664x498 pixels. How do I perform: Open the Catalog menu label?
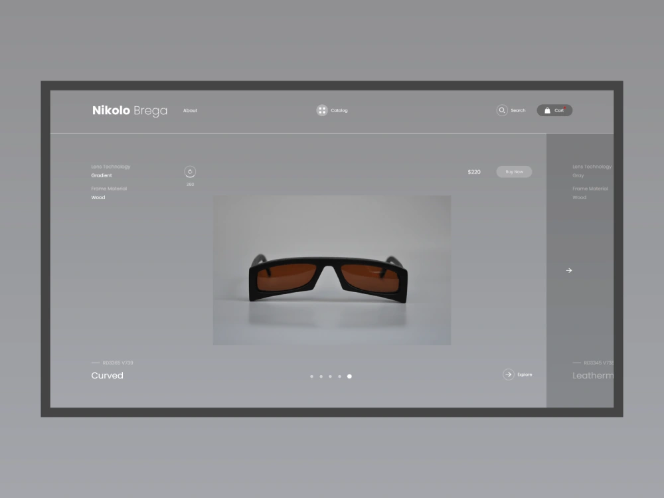[339, 110]
